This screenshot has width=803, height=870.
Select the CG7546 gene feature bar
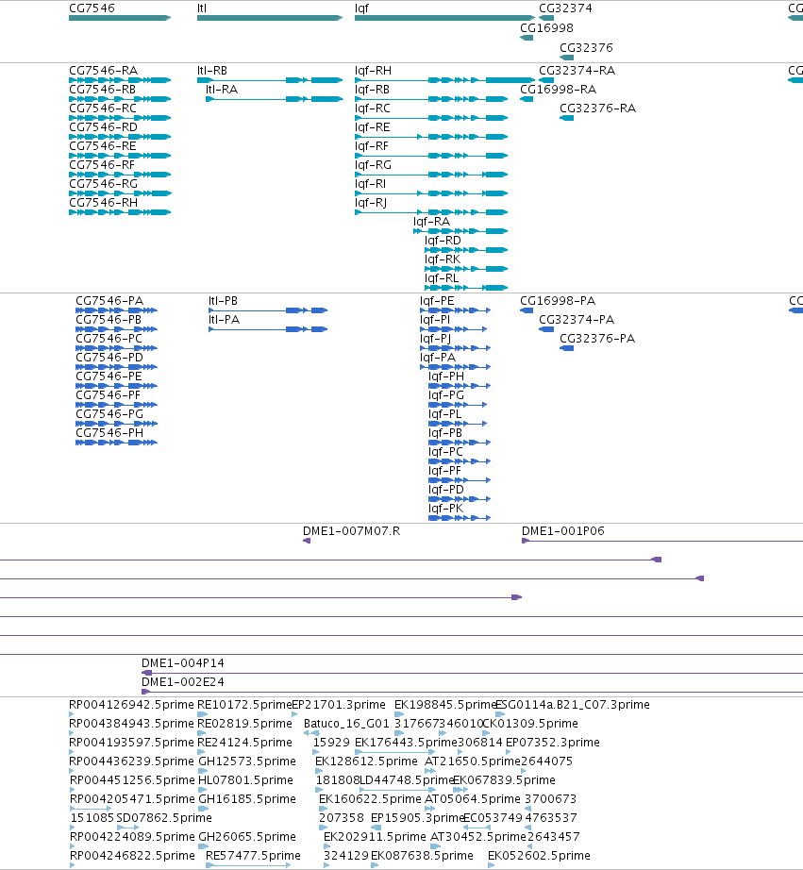coord(119,18)
